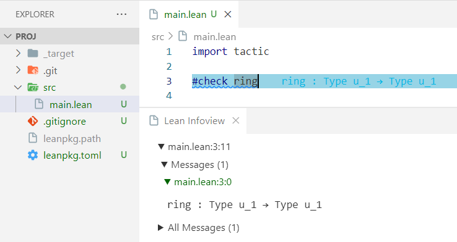The width and height of the screenshot is (457, 242).
Task: Click the file icon in the main.lean tab
Action: tap(154, 14)
